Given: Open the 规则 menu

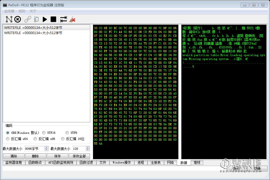Looking at the screenshot, I should click(x=22, y=11).
